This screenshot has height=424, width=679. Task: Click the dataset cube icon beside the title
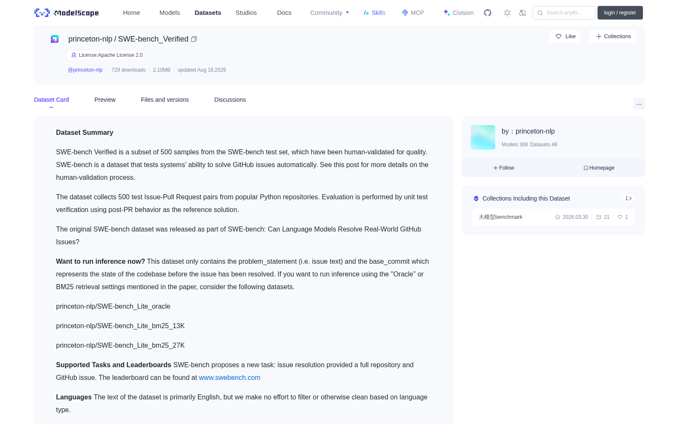coord(55,39)
